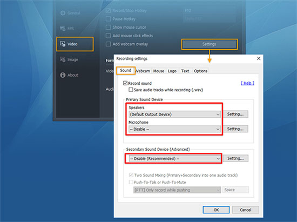Switch to the Webcam tab
Image resolution: width=297 pixels, height=222 pixels.
tap(143, 71)
